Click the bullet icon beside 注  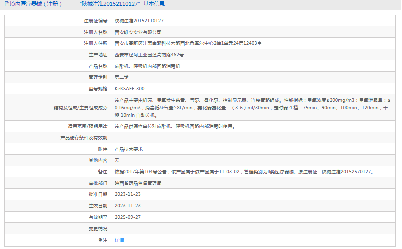(x=101, y=240)
